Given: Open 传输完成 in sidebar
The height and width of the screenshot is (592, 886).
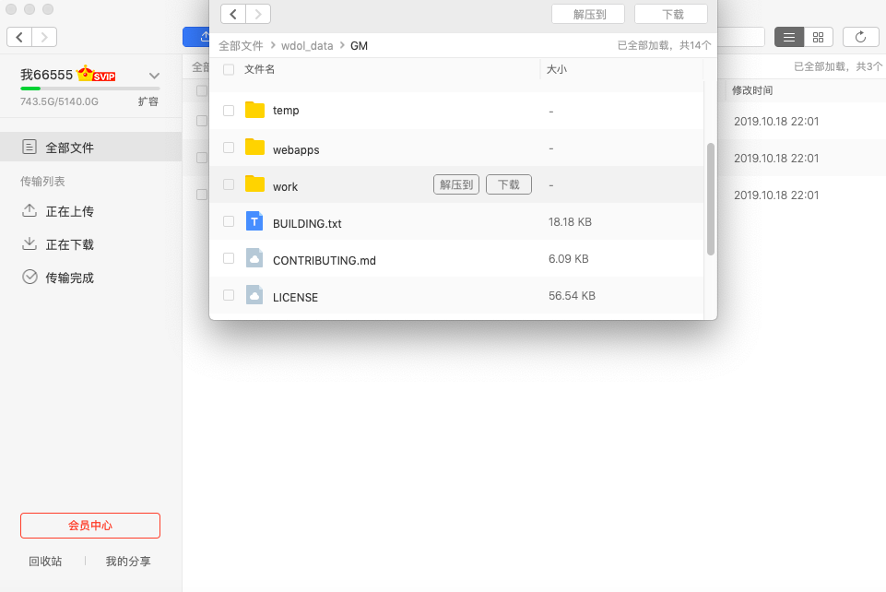Looking at the screenshot, I should 69,278.
